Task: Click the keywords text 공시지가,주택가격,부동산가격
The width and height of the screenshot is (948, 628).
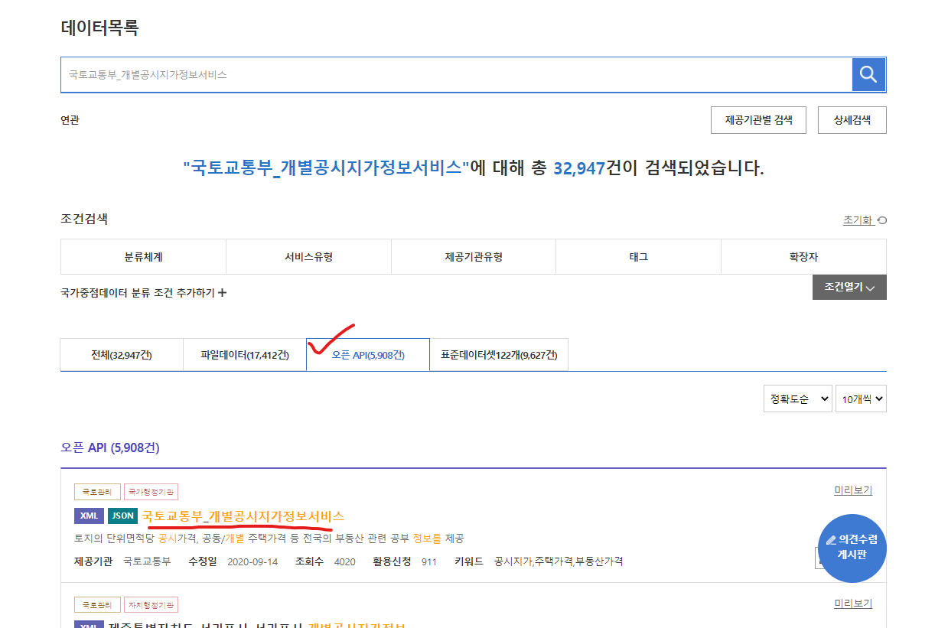Action: click(559, 561)
